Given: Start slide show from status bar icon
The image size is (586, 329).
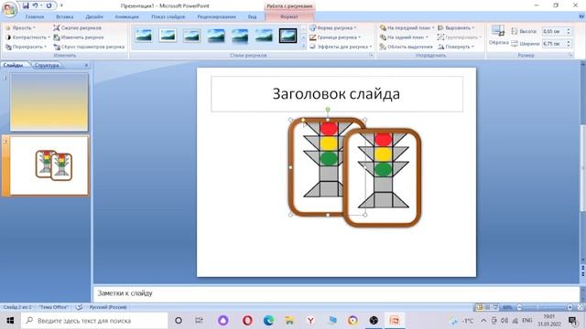Looking at the screenshot, I should click(x=495, y=307).
